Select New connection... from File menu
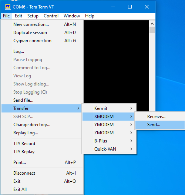 (42, 24)
